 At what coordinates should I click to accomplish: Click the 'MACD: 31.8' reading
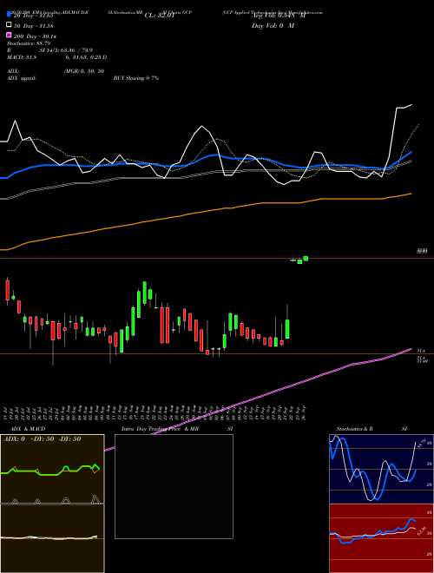pos(22,57)
